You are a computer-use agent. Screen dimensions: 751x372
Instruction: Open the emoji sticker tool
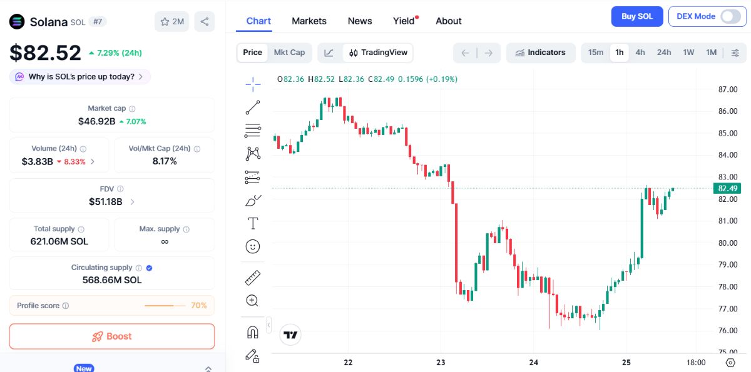pos(253,246)
